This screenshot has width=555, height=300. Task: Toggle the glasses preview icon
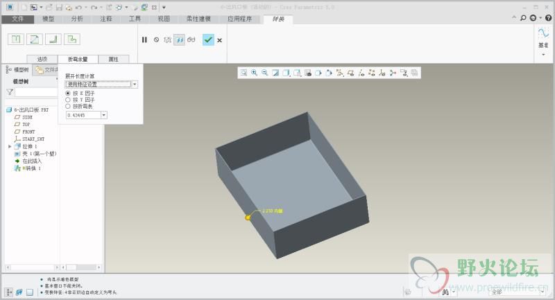pyautogui.click(x=191, y=40)
